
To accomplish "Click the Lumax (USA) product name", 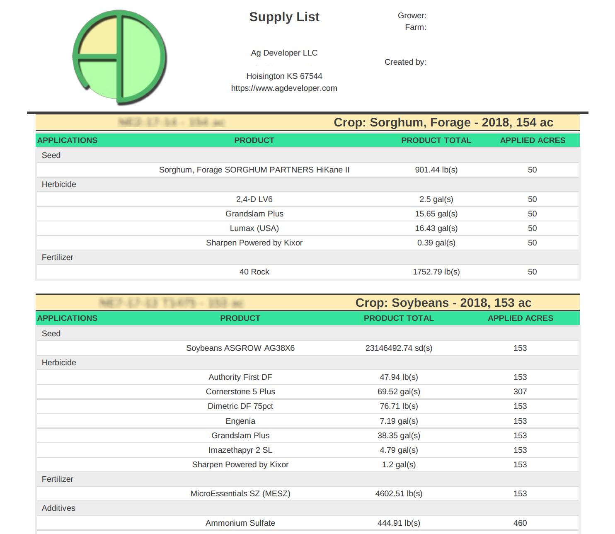I will coord(254,228).
